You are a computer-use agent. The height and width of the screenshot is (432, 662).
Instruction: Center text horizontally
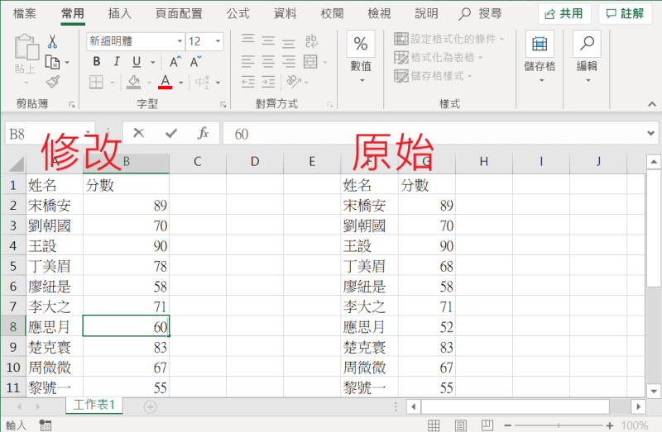tap(268, 61)
